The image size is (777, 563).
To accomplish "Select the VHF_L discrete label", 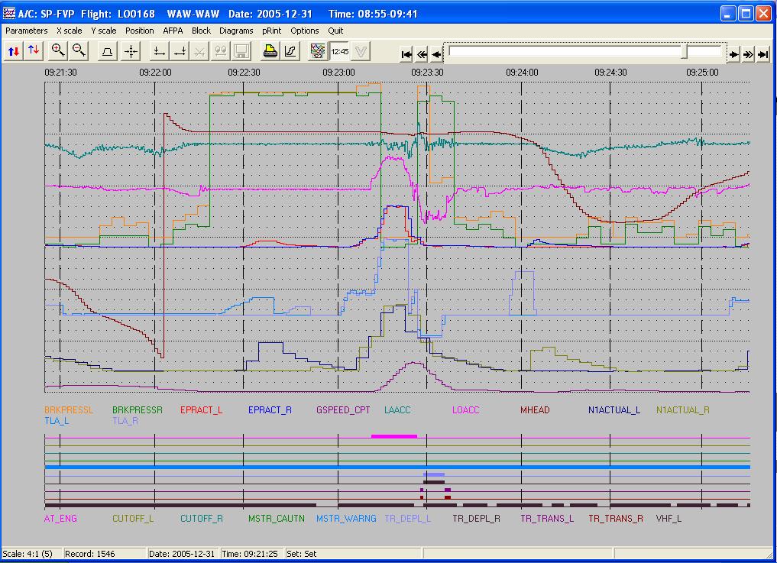I will pos(669,519).
